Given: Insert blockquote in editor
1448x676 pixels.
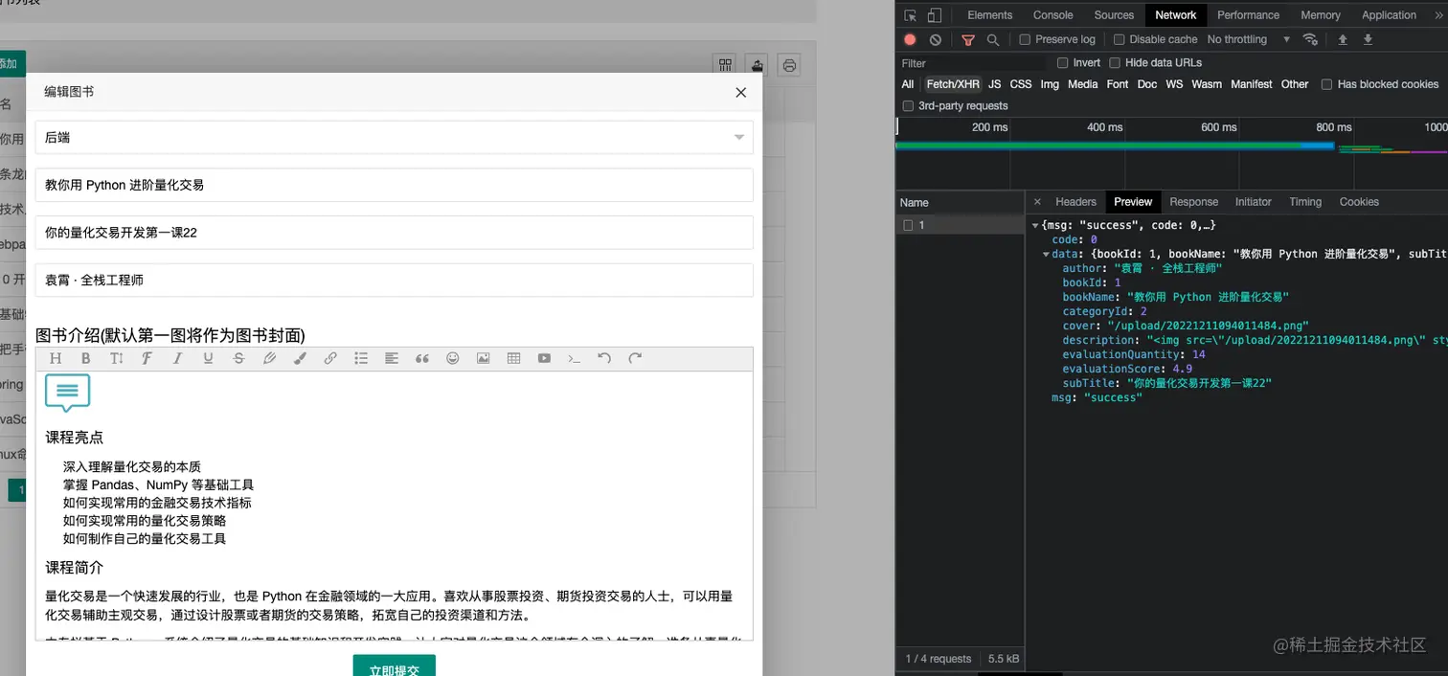Looking at the screenshot, I should click(422, 358).
